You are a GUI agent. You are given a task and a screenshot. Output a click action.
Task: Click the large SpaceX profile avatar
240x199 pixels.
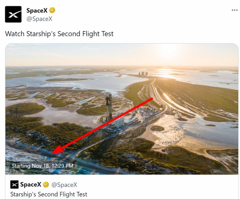13,14
